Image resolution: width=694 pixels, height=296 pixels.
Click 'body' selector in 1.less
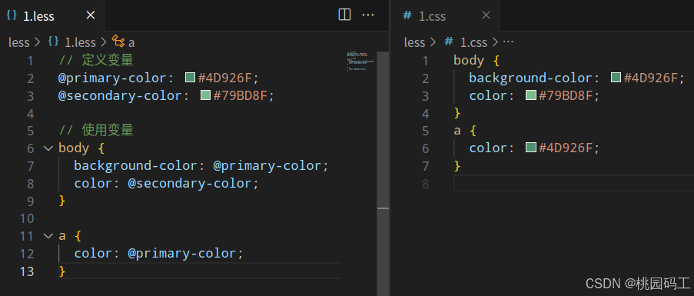74,148
